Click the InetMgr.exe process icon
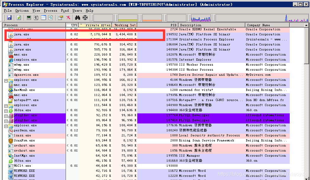This screenshot has width=310, height=180. click(11, 156)
